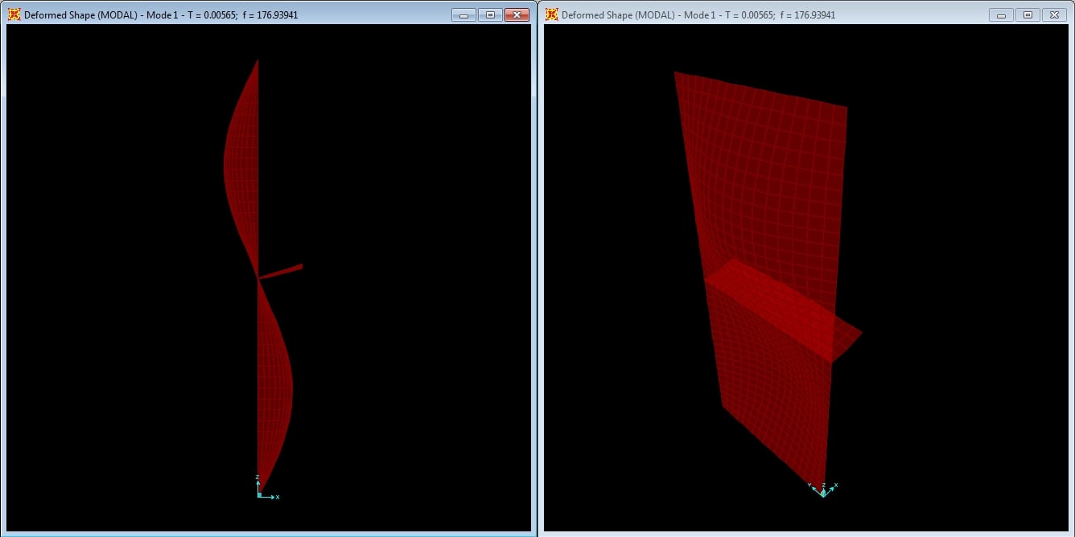Activate left window via its Mode 1 title text

[161, 15]
